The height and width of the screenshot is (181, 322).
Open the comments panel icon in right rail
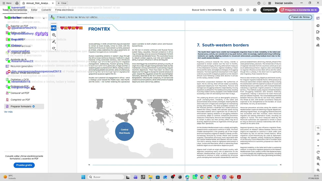pos(318,25)
